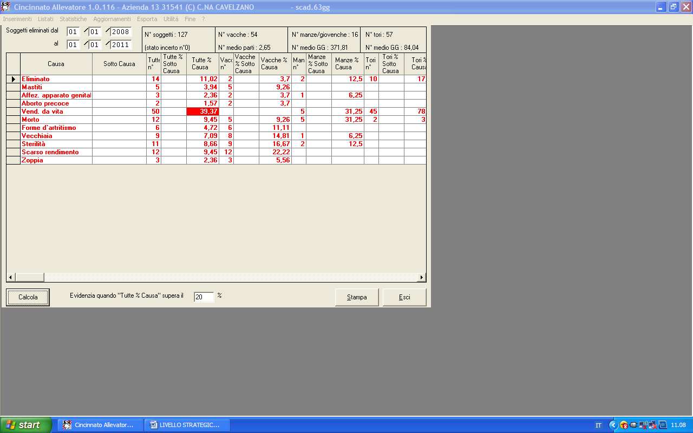The height and width of the screenshot is (433, 693).
Task: Click the 11,02 cell in Eliminato row
Action: 202,79
